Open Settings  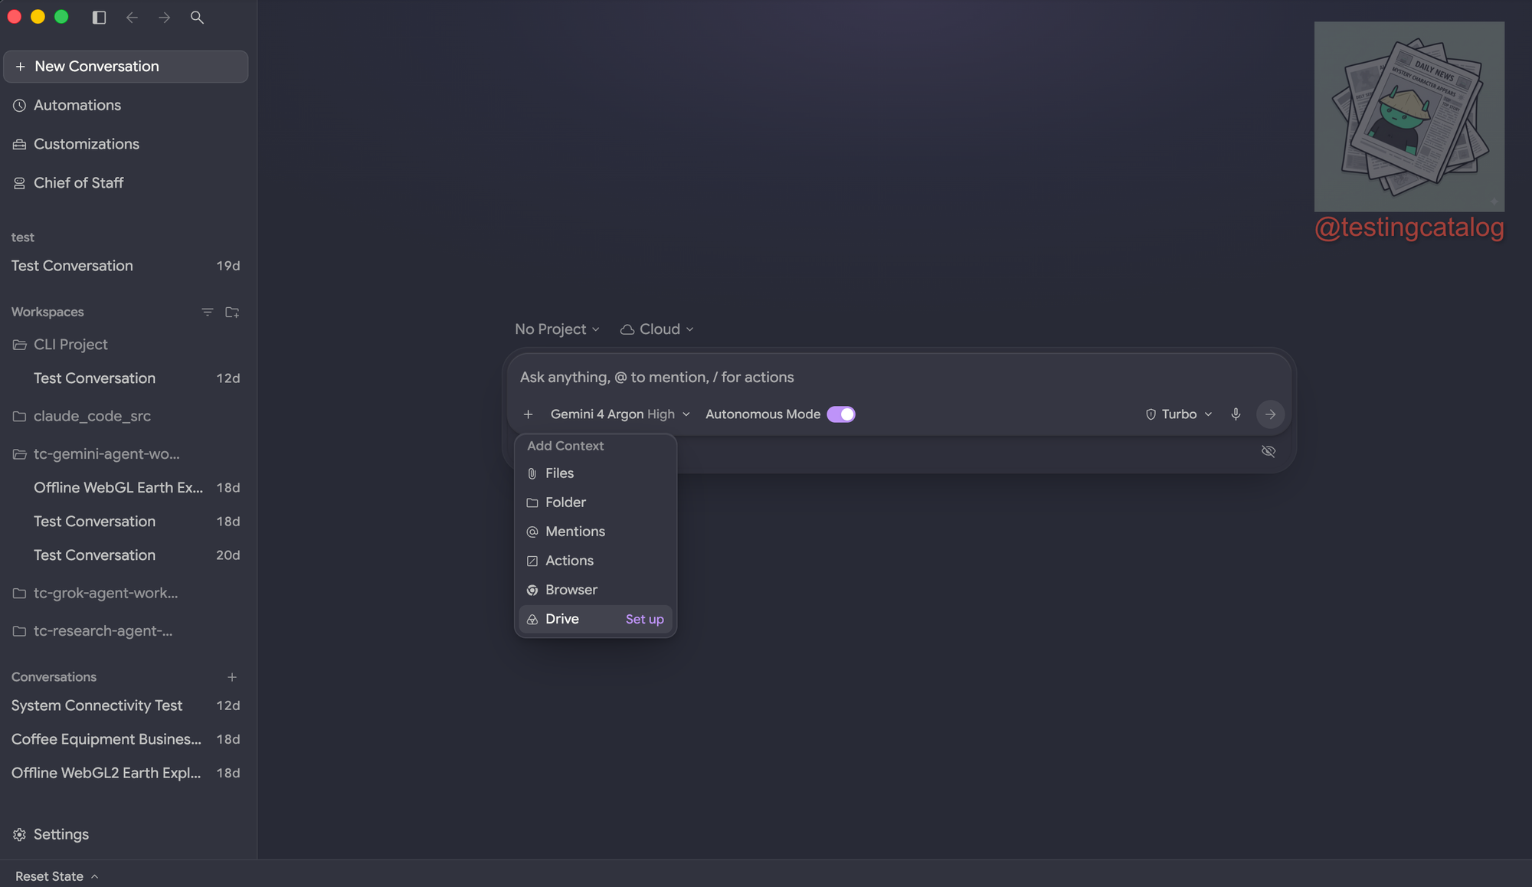click(51, 834)
